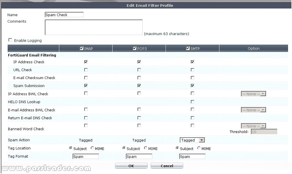Viewport: 292px width, 174px height.
Task: Uncheck Spam Submission for SMTP
Action: (192, 86)
